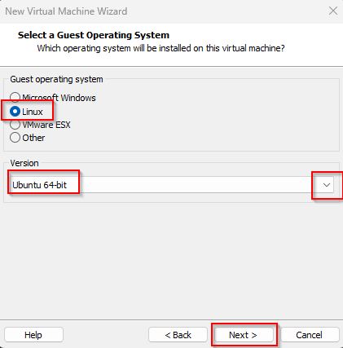Screen dimensions: 343x348
Task: Click the 'Microsoft Windows' label text
Action: coord(59,98)
